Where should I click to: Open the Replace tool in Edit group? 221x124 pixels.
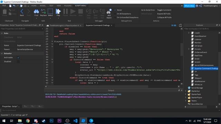43,13
